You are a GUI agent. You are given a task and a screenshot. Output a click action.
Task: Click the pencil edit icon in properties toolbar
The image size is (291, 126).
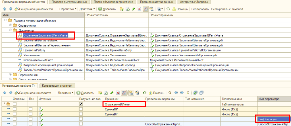click(x=112, y=93)
